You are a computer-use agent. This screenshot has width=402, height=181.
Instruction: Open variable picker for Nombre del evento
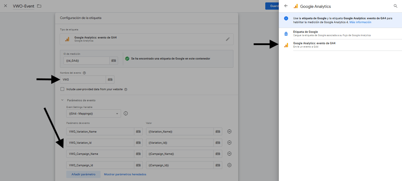tap(110, 80)
